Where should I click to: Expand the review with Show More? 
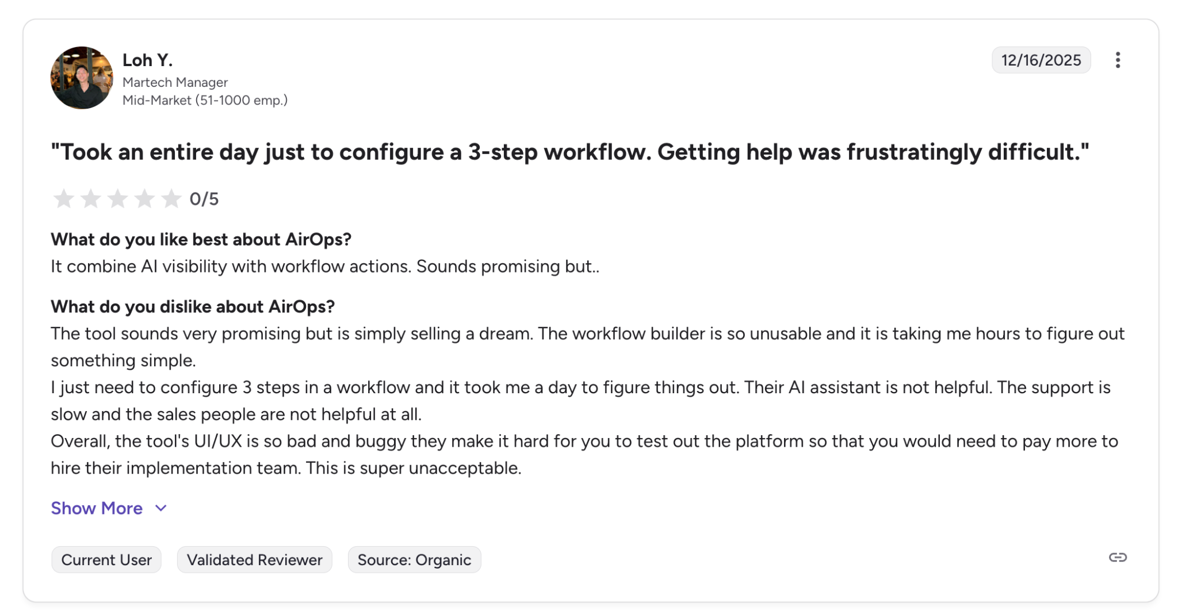[x=97, y=508]
